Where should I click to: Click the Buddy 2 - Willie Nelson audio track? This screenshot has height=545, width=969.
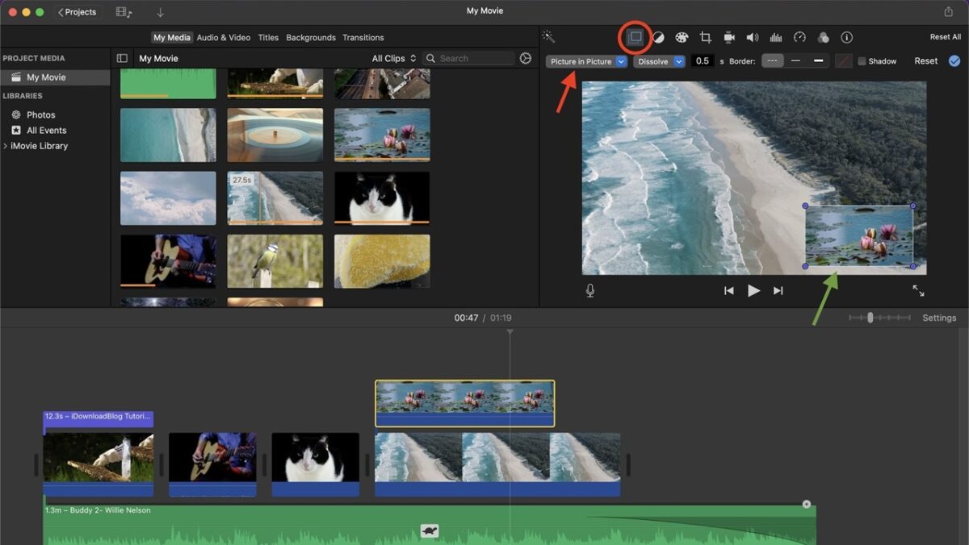[430, 525]
